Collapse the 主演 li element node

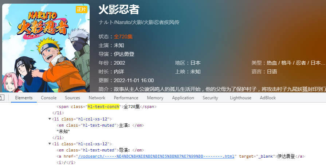(50, 119)
